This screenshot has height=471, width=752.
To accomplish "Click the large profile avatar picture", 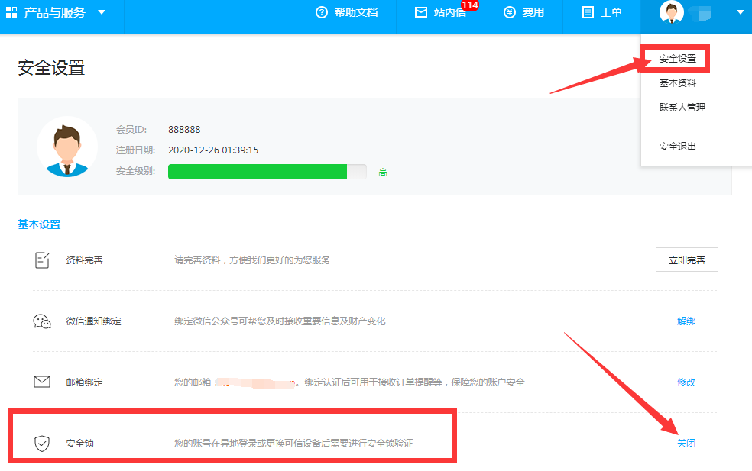I will pyautogui.click(x=67, y=147).
